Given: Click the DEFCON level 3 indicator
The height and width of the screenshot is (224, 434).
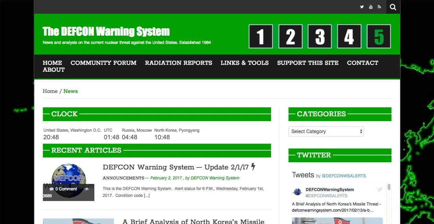Looking at the screenshot, I should [320, 36].
